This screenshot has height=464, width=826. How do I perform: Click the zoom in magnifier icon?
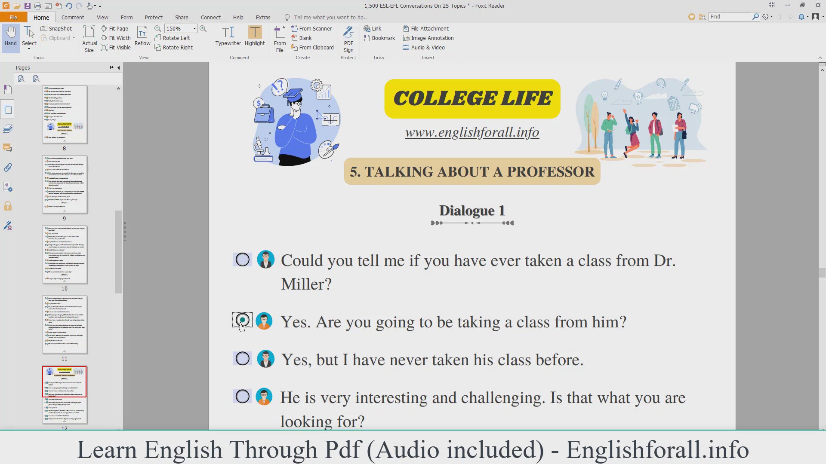(203, 28)
